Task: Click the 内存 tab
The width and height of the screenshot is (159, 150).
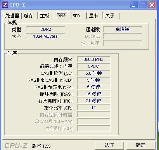Action: click(x=62, y=15)
